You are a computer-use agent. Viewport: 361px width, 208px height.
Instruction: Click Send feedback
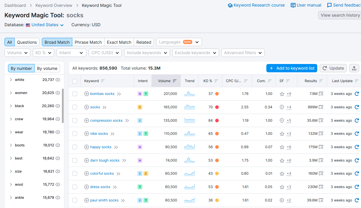click(344, 5)
